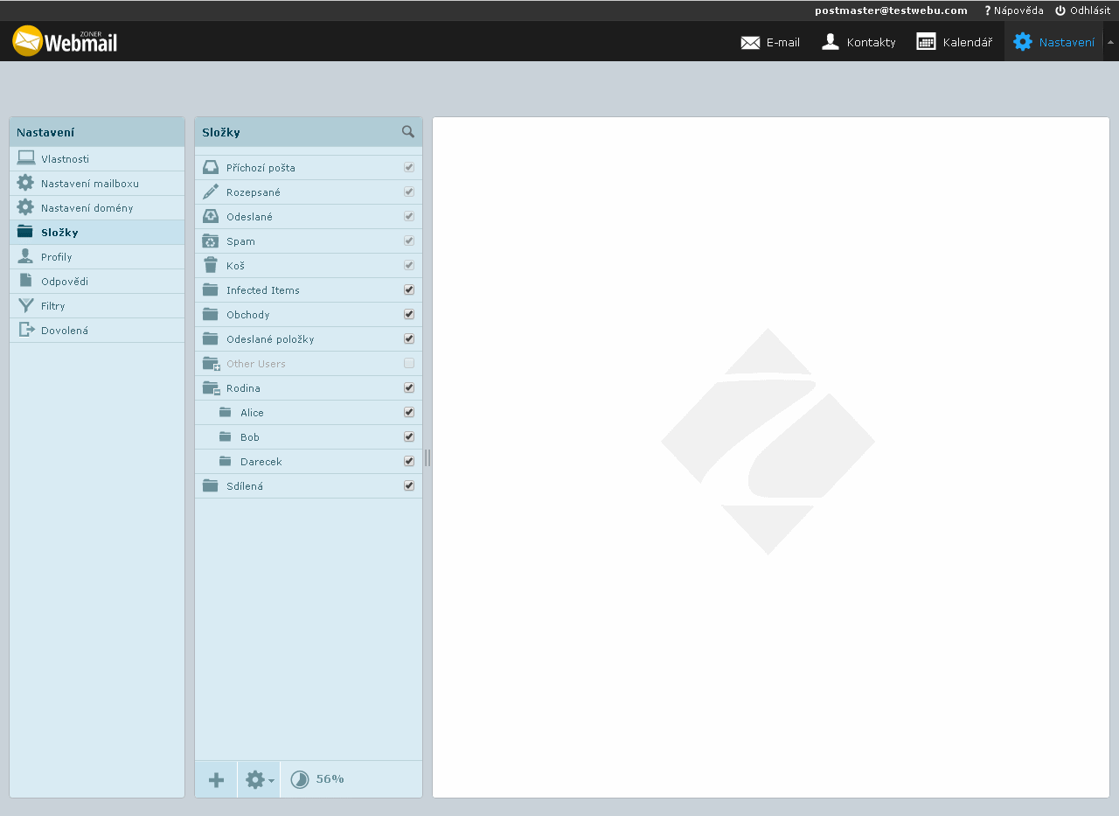The height and width of the screenshot is (816, 1119).
Task: Click the plus icon to add folder
Action: 216,780
